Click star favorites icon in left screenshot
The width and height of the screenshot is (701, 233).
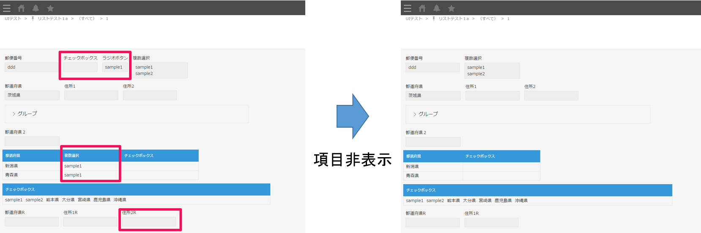point(50,8)
